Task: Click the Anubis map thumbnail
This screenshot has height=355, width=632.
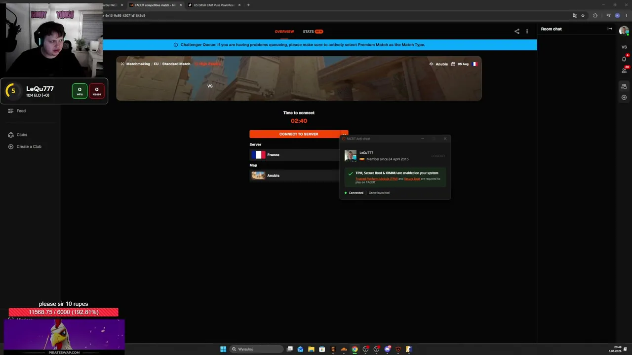Action: point(258,176)
